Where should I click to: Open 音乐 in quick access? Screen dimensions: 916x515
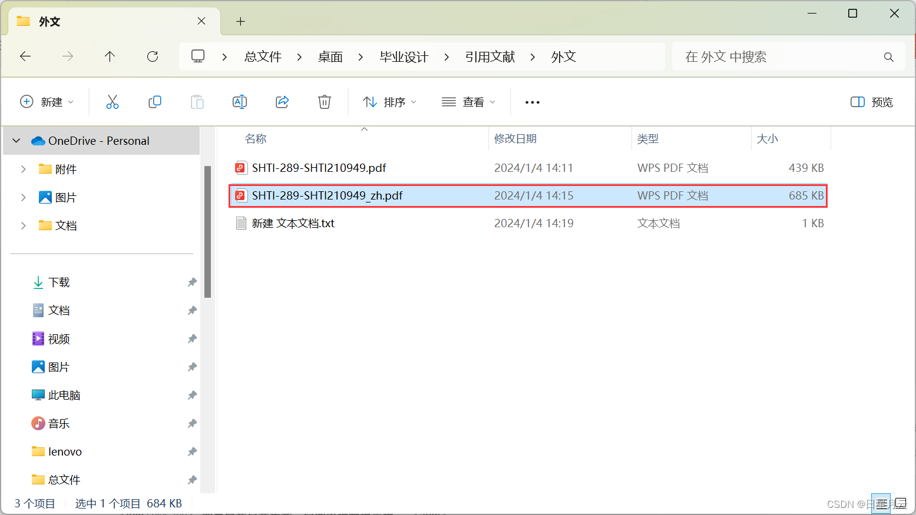click(59, 424)
